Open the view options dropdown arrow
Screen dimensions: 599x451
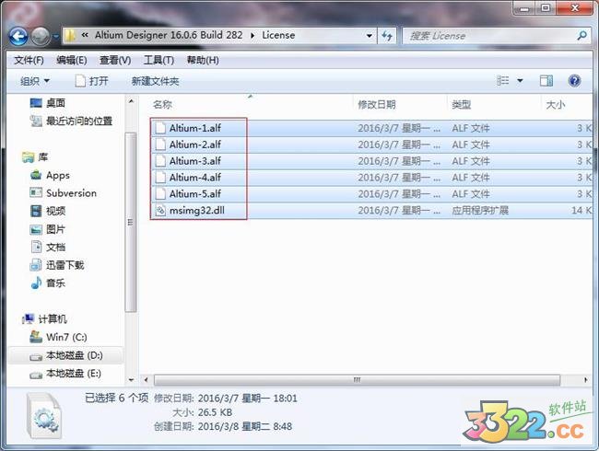point(520,81)
